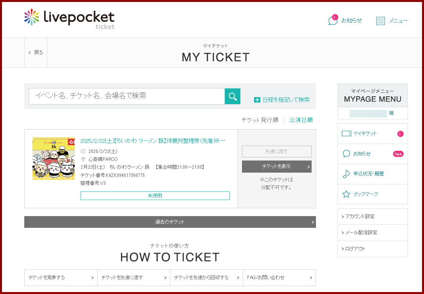Image resolution: width=424 pixels, height=294 pixels.
Task: Select 申込状況・履歴 in mypage menu
Action: point(373,174)
